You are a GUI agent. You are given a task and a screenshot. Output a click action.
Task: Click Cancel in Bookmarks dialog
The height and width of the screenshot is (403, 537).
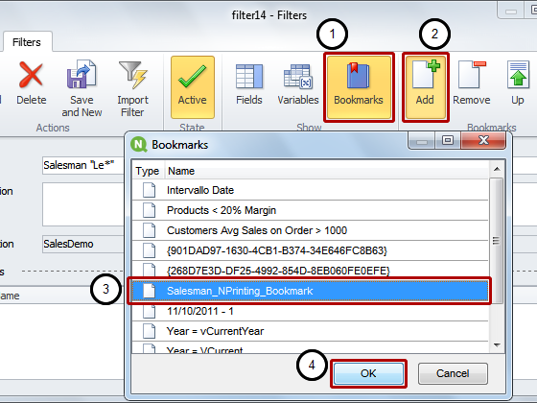[453, 373]
